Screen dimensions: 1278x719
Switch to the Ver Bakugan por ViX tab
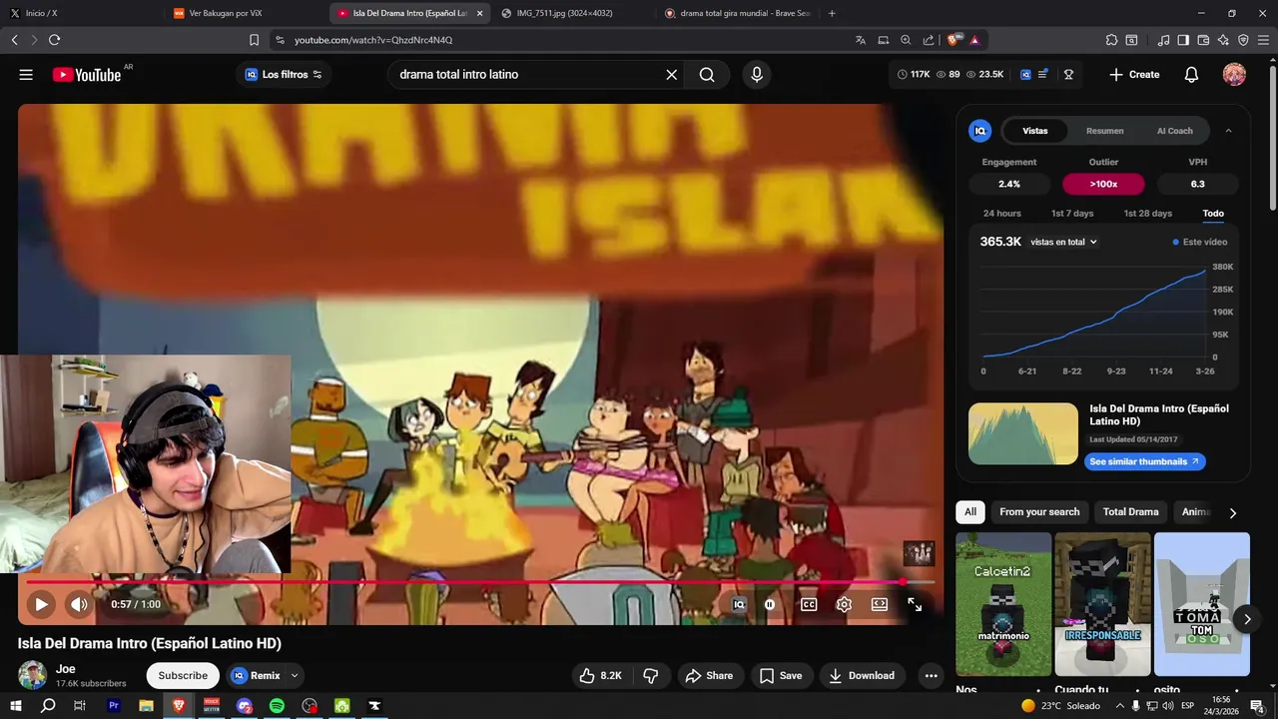(240, 13)
